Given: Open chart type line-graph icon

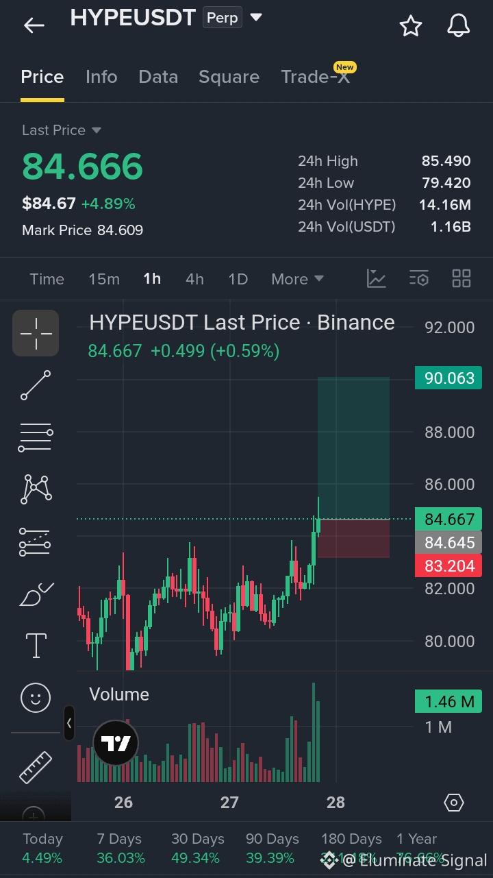Looking at the screenshot, I should click(x=377, y=278).
